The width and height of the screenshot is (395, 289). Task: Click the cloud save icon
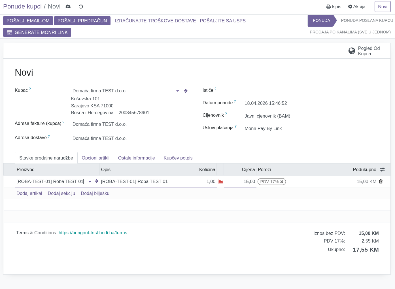pyautogui.click(x=68, y=7)
